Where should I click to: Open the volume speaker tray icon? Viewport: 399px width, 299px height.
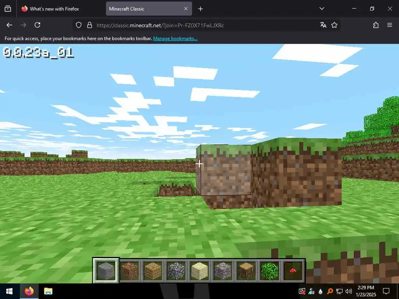pos(349,291)
